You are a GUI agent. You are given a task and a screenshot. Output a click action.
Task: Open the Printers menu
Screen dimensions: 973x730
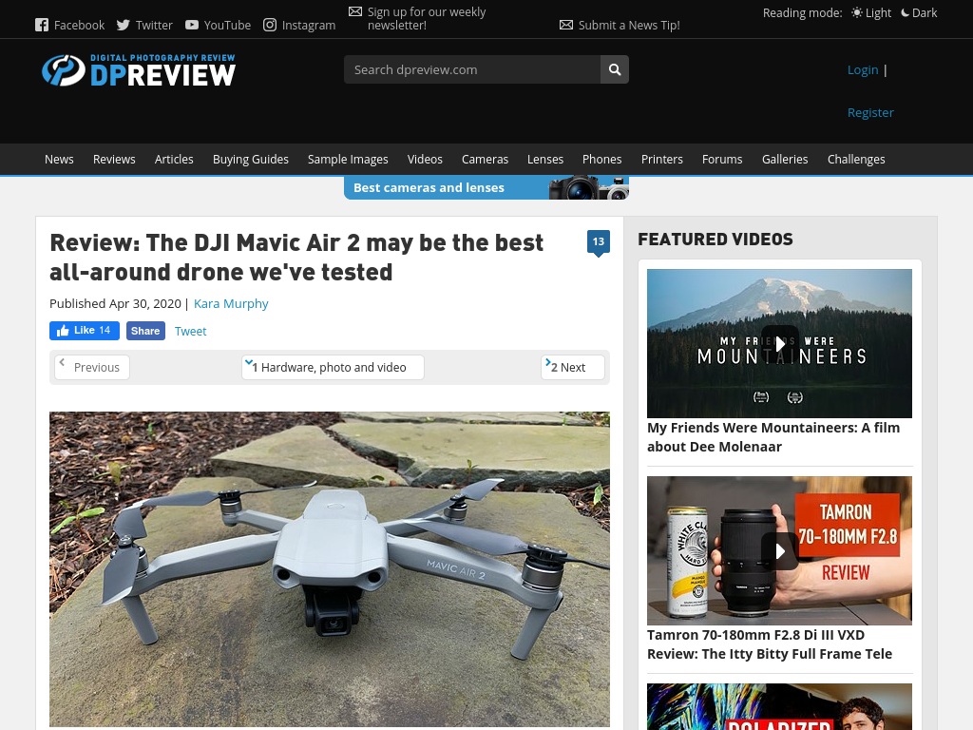pos(662,160)
